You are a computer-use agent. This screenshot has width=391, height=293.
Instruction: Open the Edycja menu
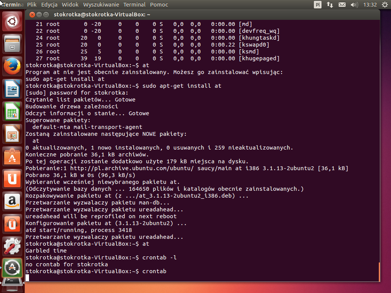[x=49, y=5]
